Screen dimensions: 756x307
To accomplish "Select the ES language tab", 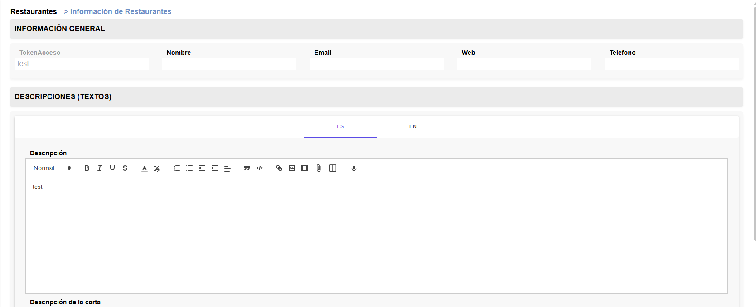I will tap(340, 126).
